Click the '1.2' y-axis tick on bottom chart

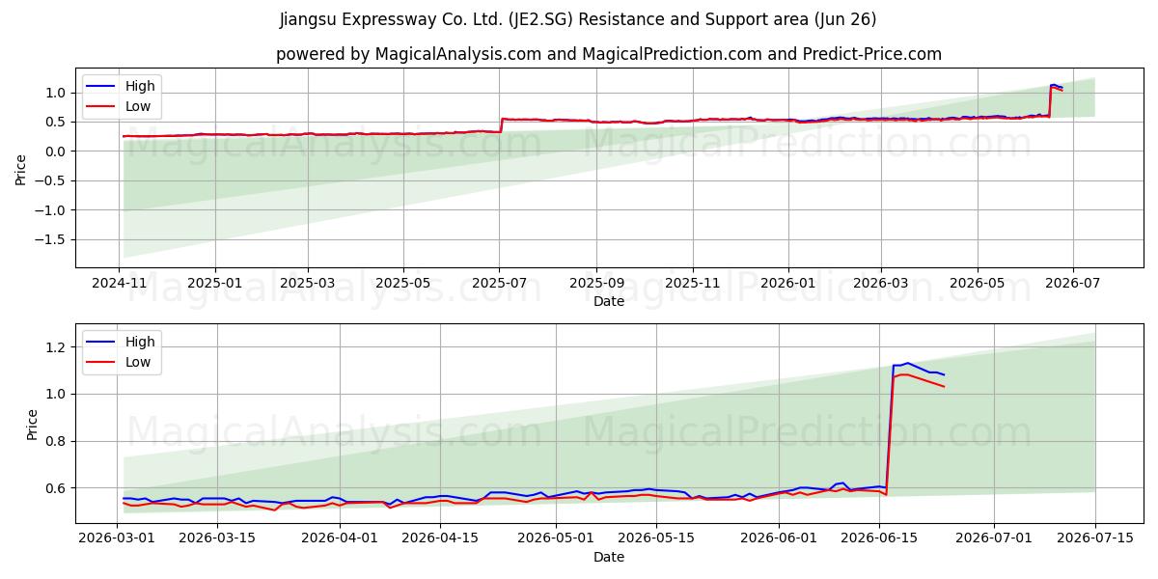[56, 347]
